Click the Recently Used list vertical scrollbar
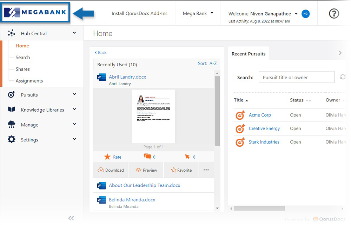Viewport: 351px width, 225px height. 217,111
